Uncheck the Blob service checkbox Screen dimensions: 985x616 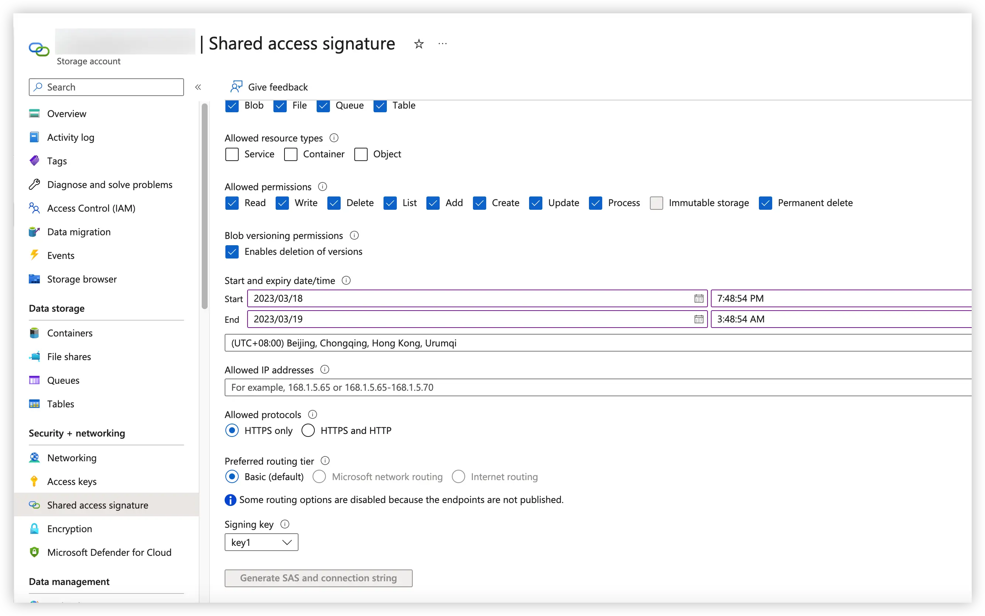[x=232, y=106]
